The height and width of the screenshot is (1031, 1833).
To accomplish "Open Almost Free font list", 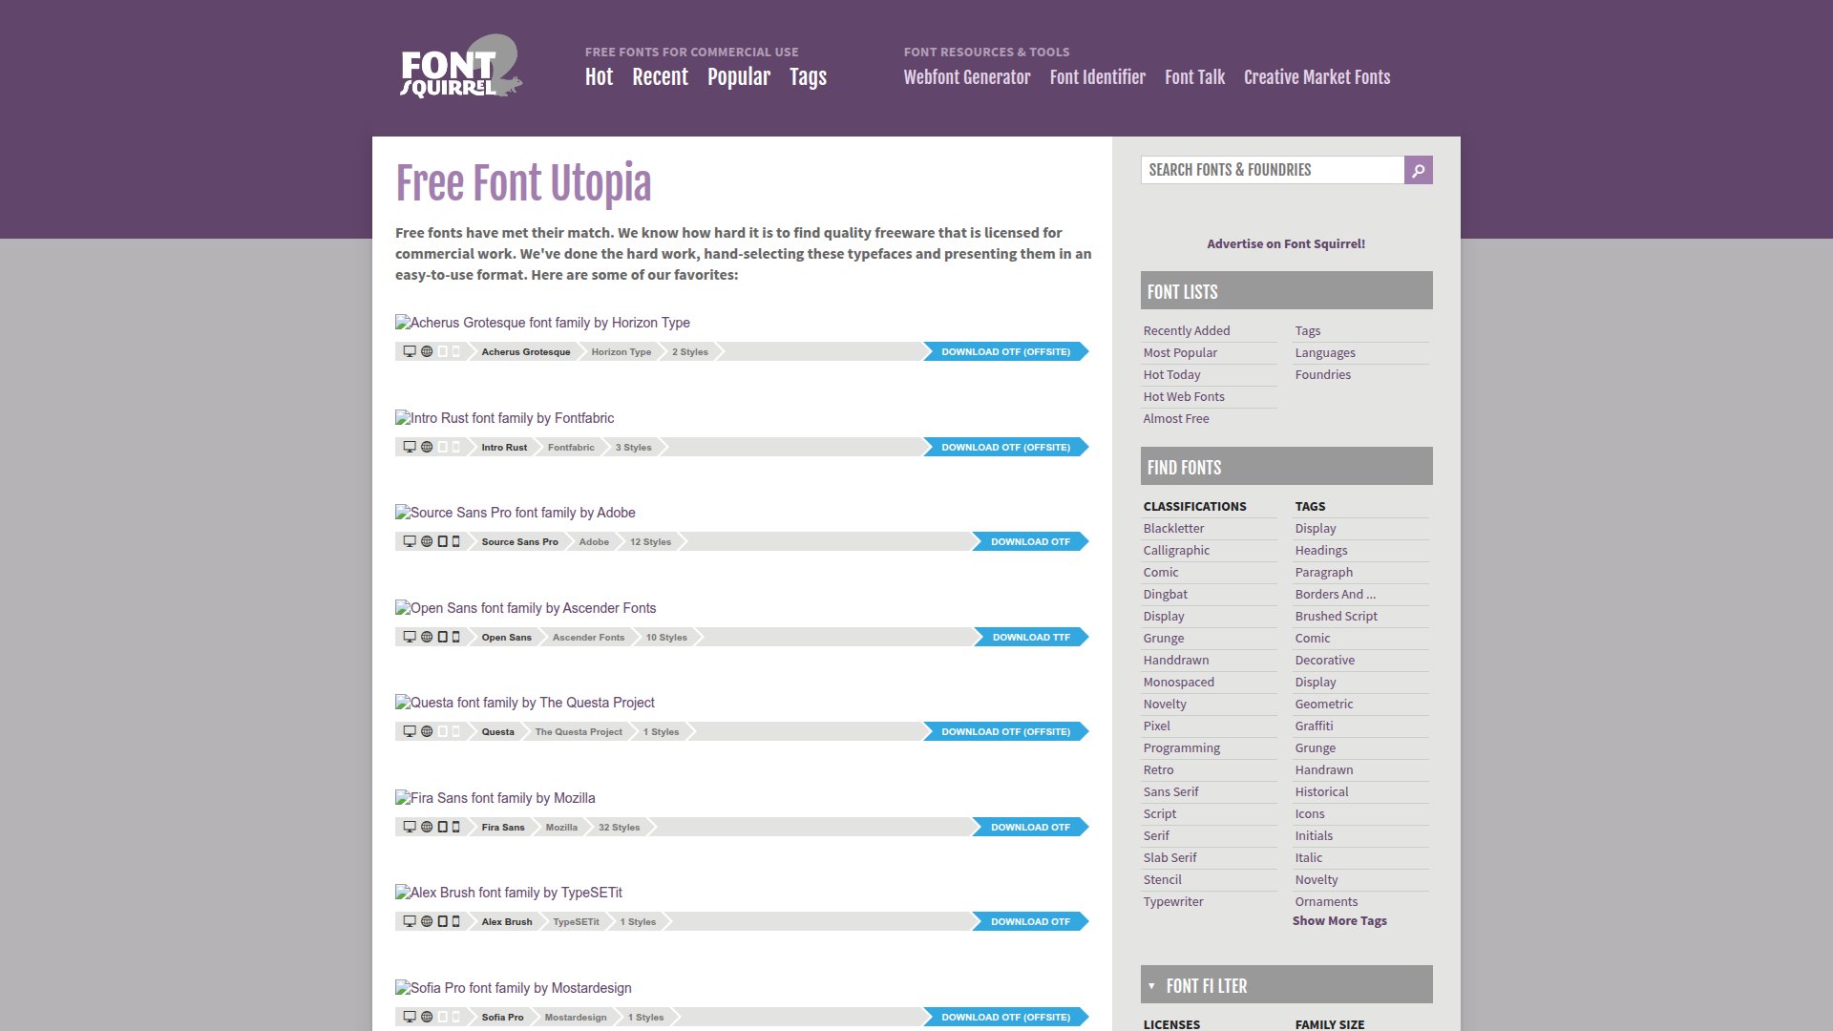I will (1176, 418).
